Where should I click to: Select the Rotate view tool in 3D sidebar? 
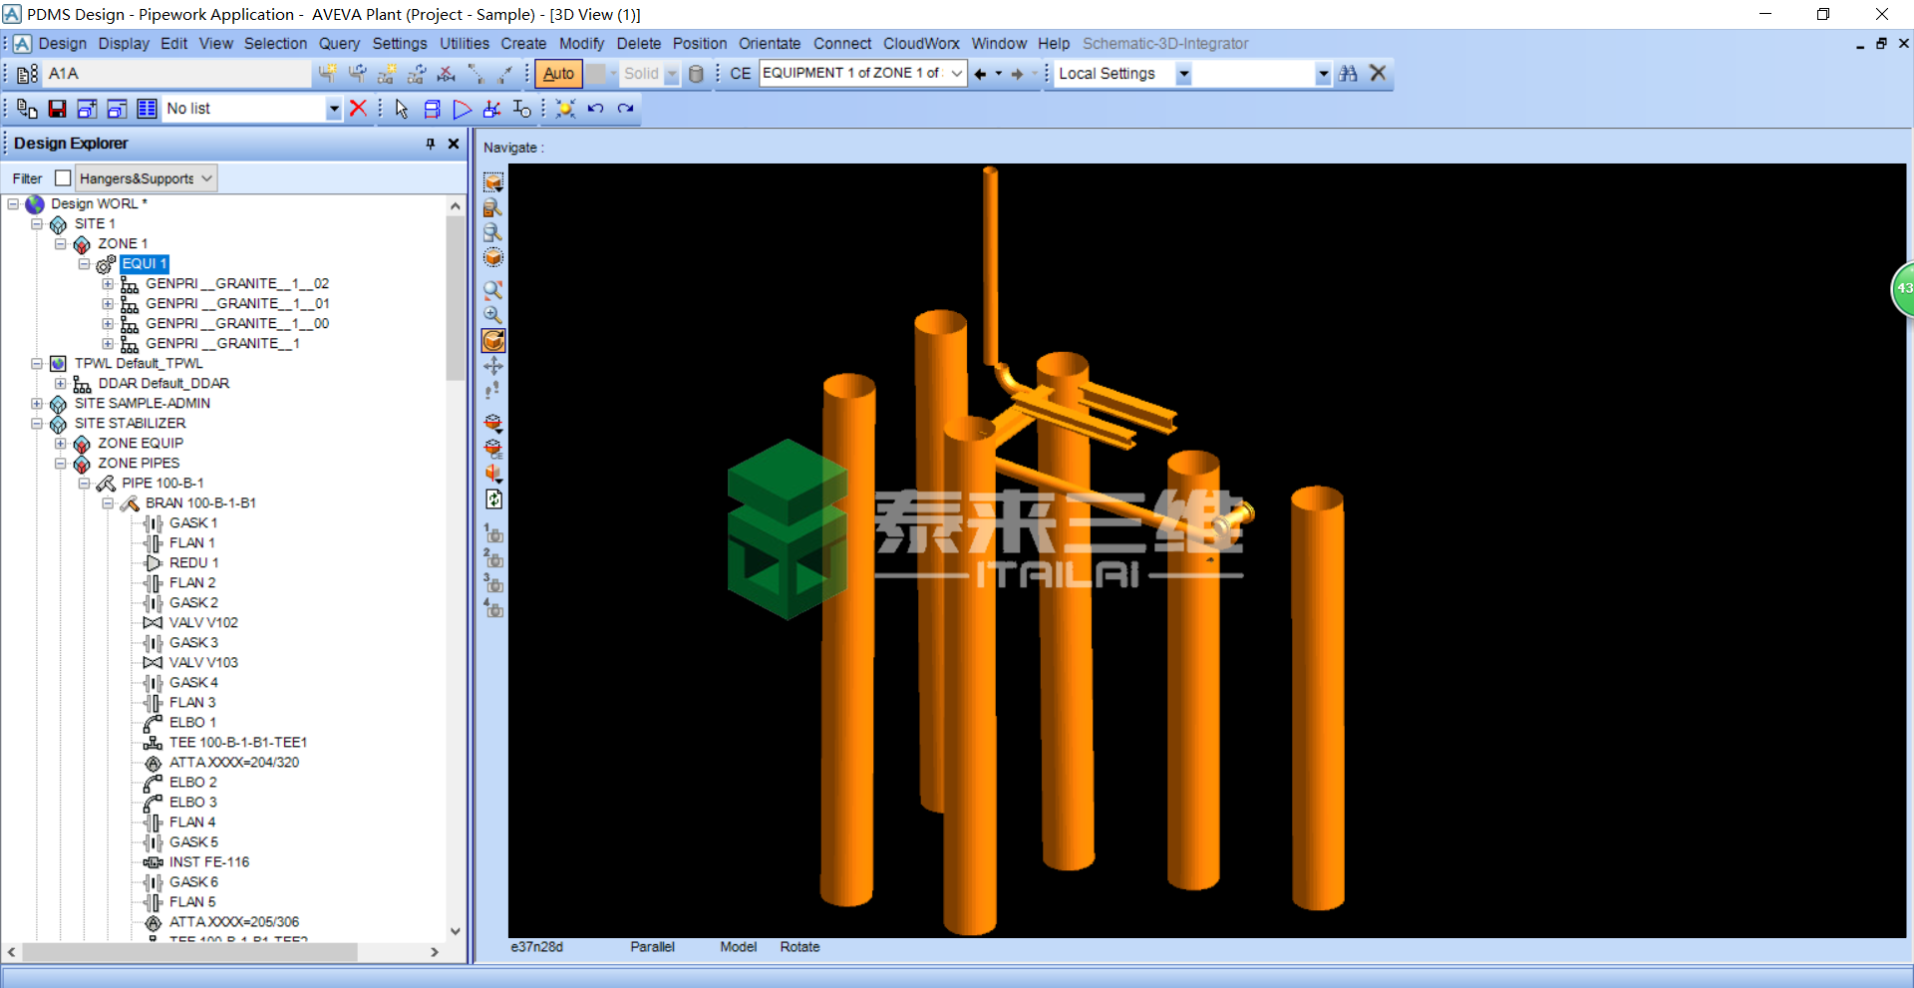493,341
